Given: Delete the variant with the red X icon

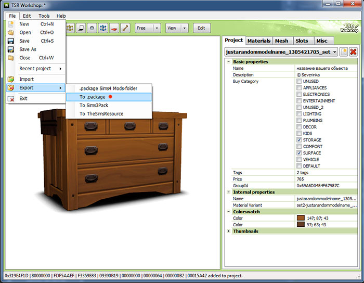Looking at the screenshot, I should [x=353, y=52].
